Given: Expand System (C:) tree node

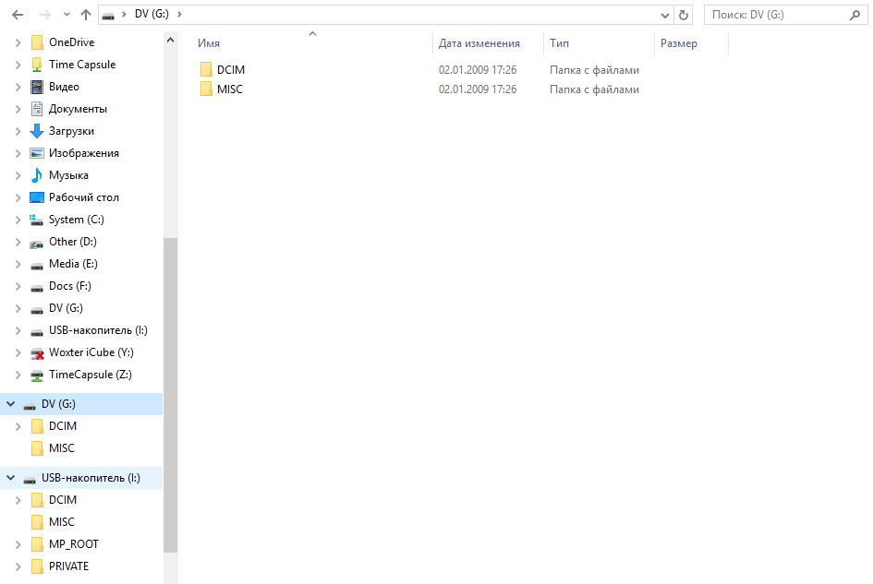Looking at the screenshot, I should (x=18, y=220).
